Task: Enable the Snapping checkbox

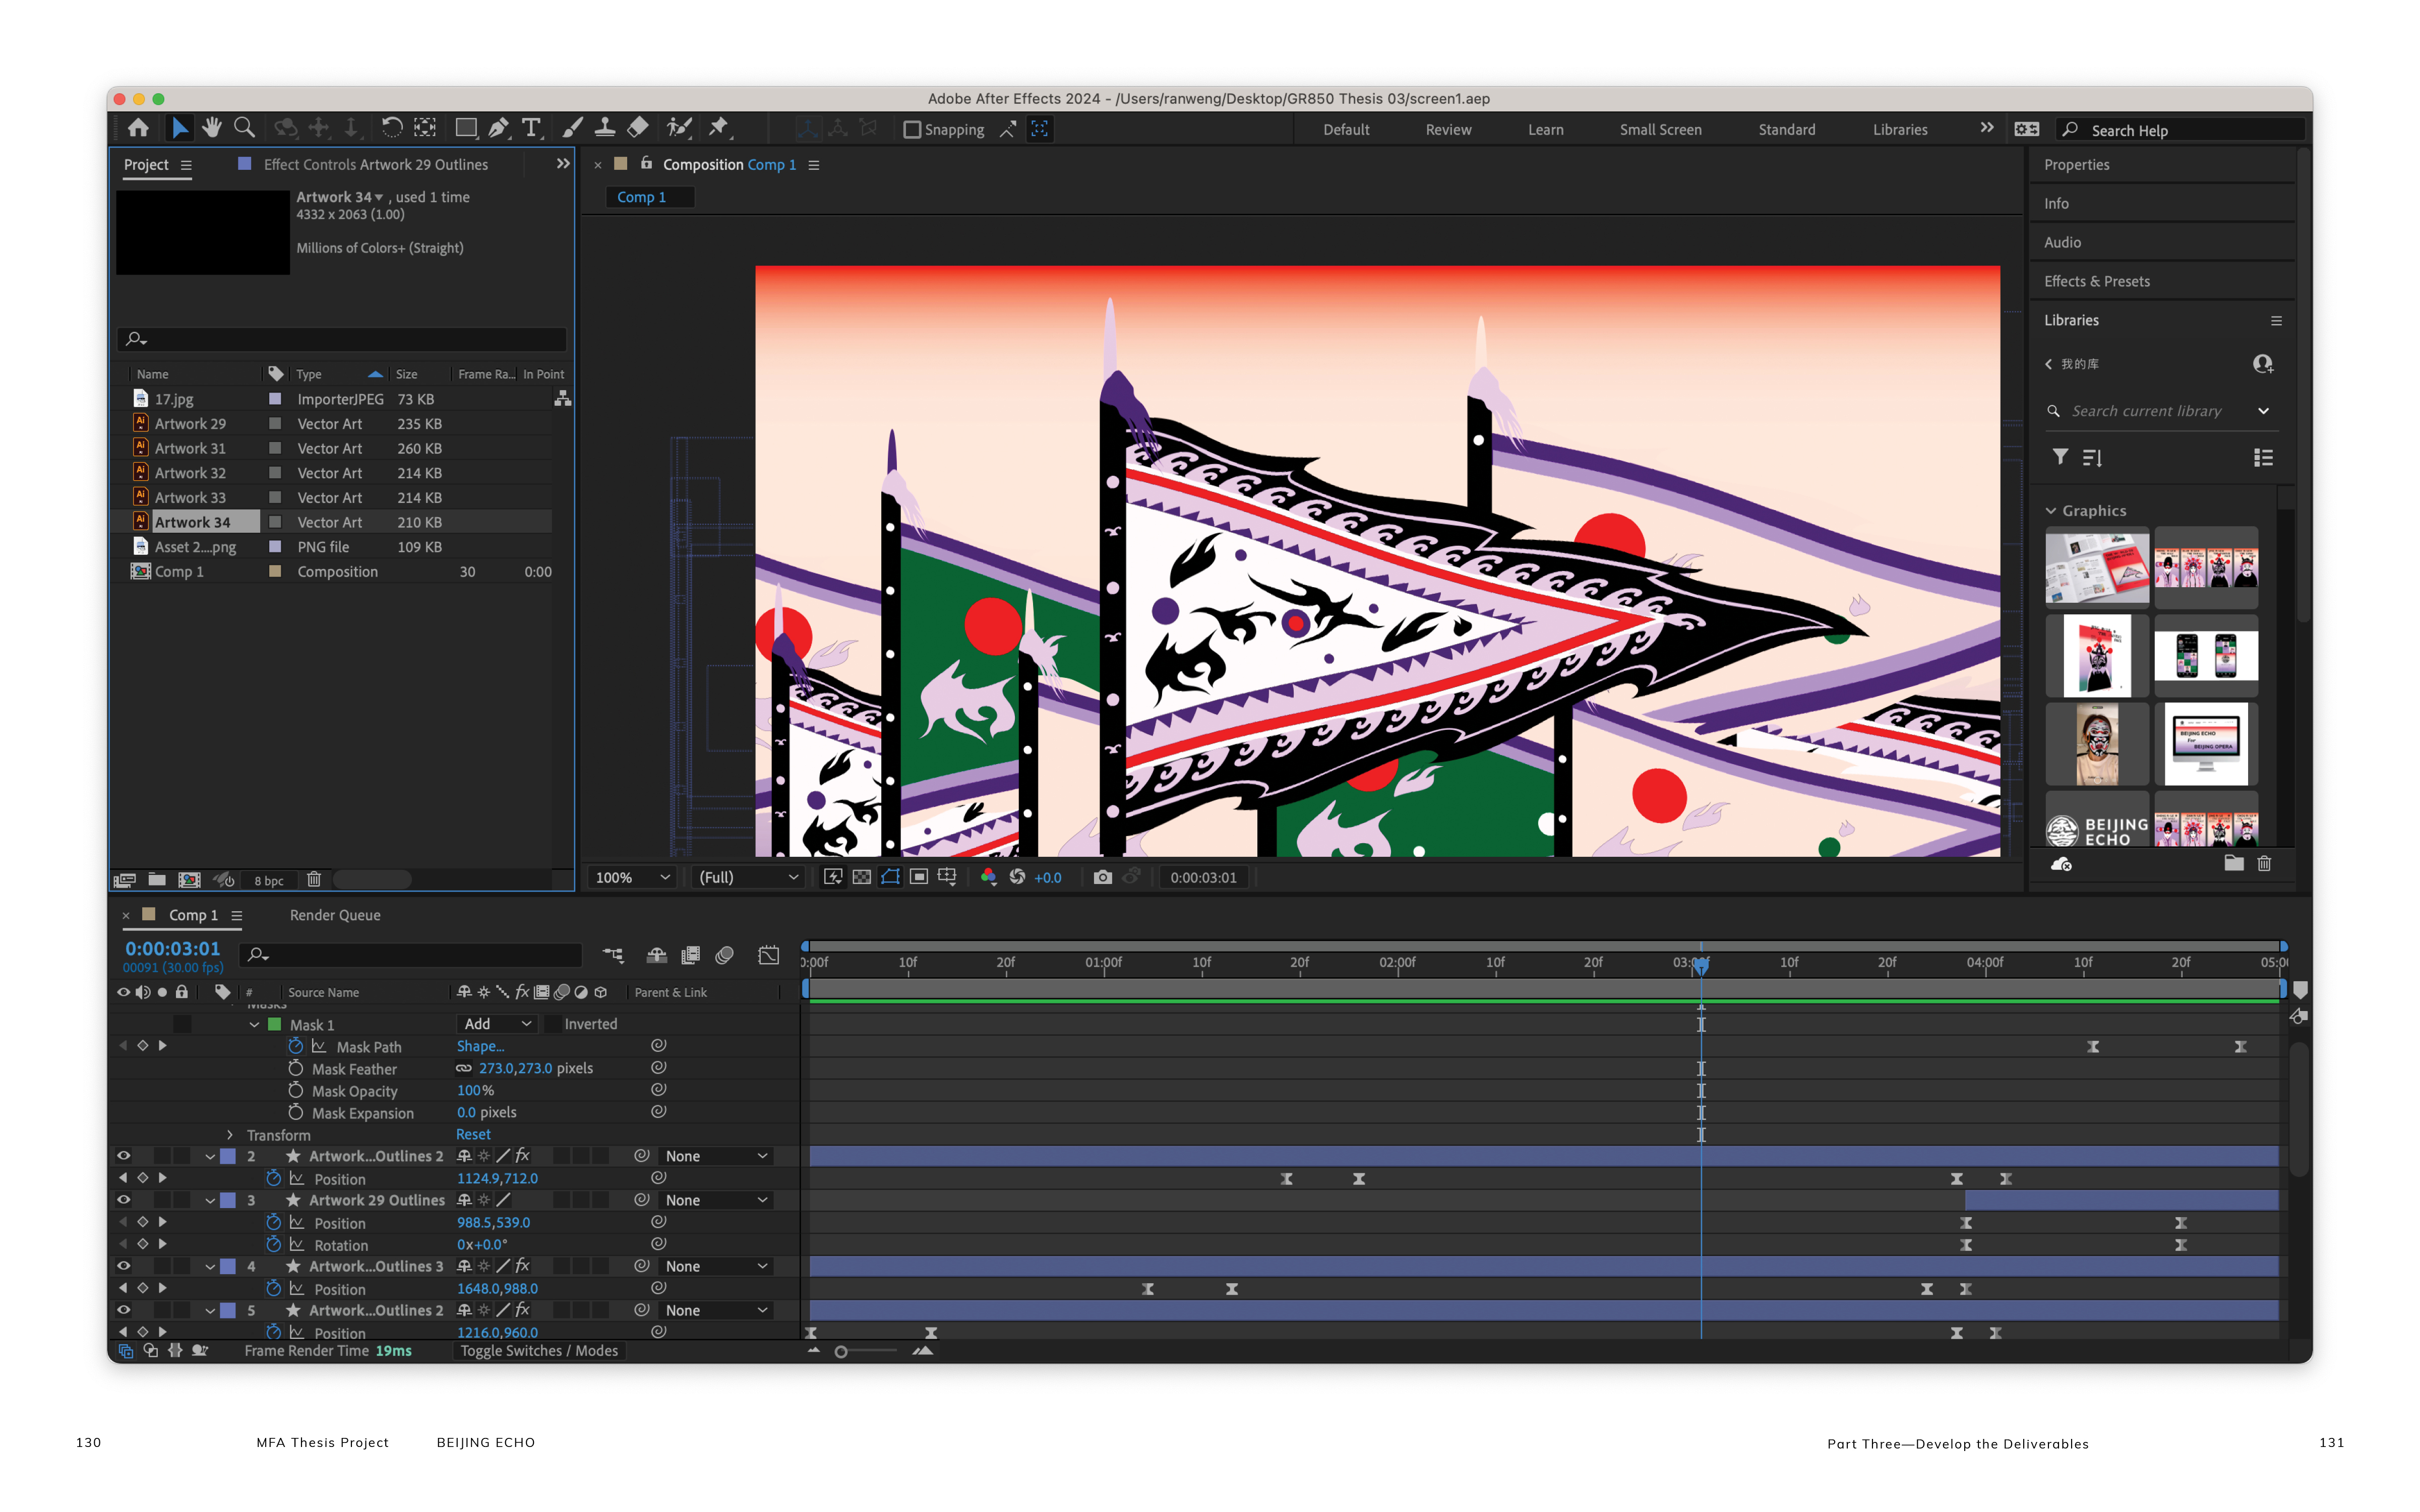Action: point(912,130)
